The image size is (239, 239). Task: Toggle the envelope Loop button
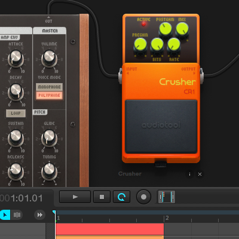[x=16, y=114]
